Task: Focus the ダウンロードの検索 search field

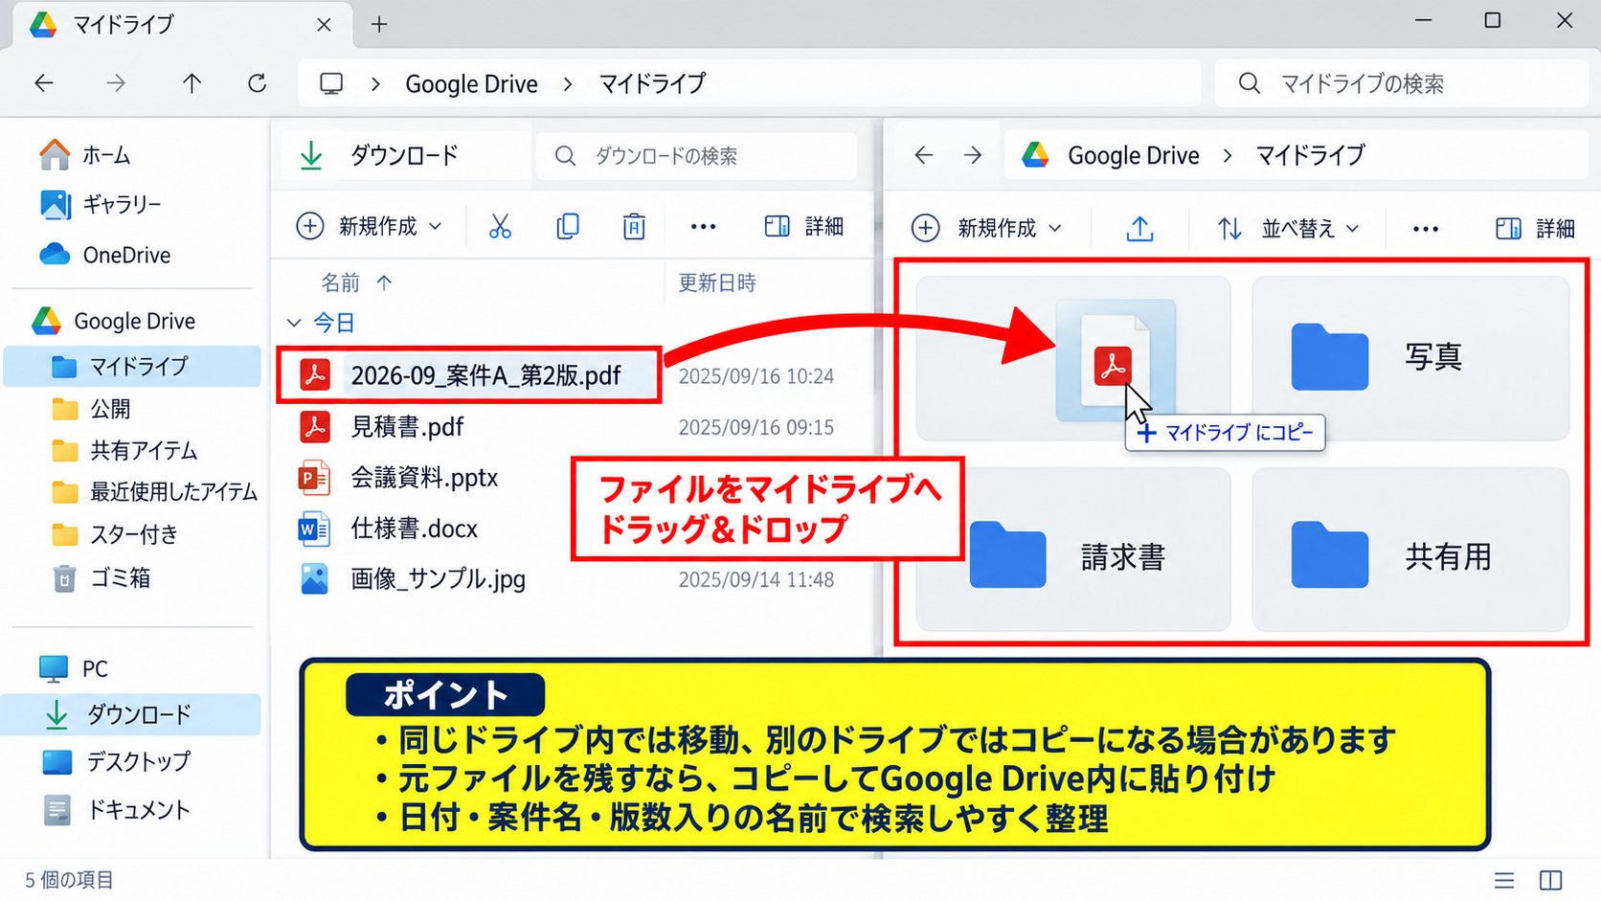Action: (x=696, y=155)
